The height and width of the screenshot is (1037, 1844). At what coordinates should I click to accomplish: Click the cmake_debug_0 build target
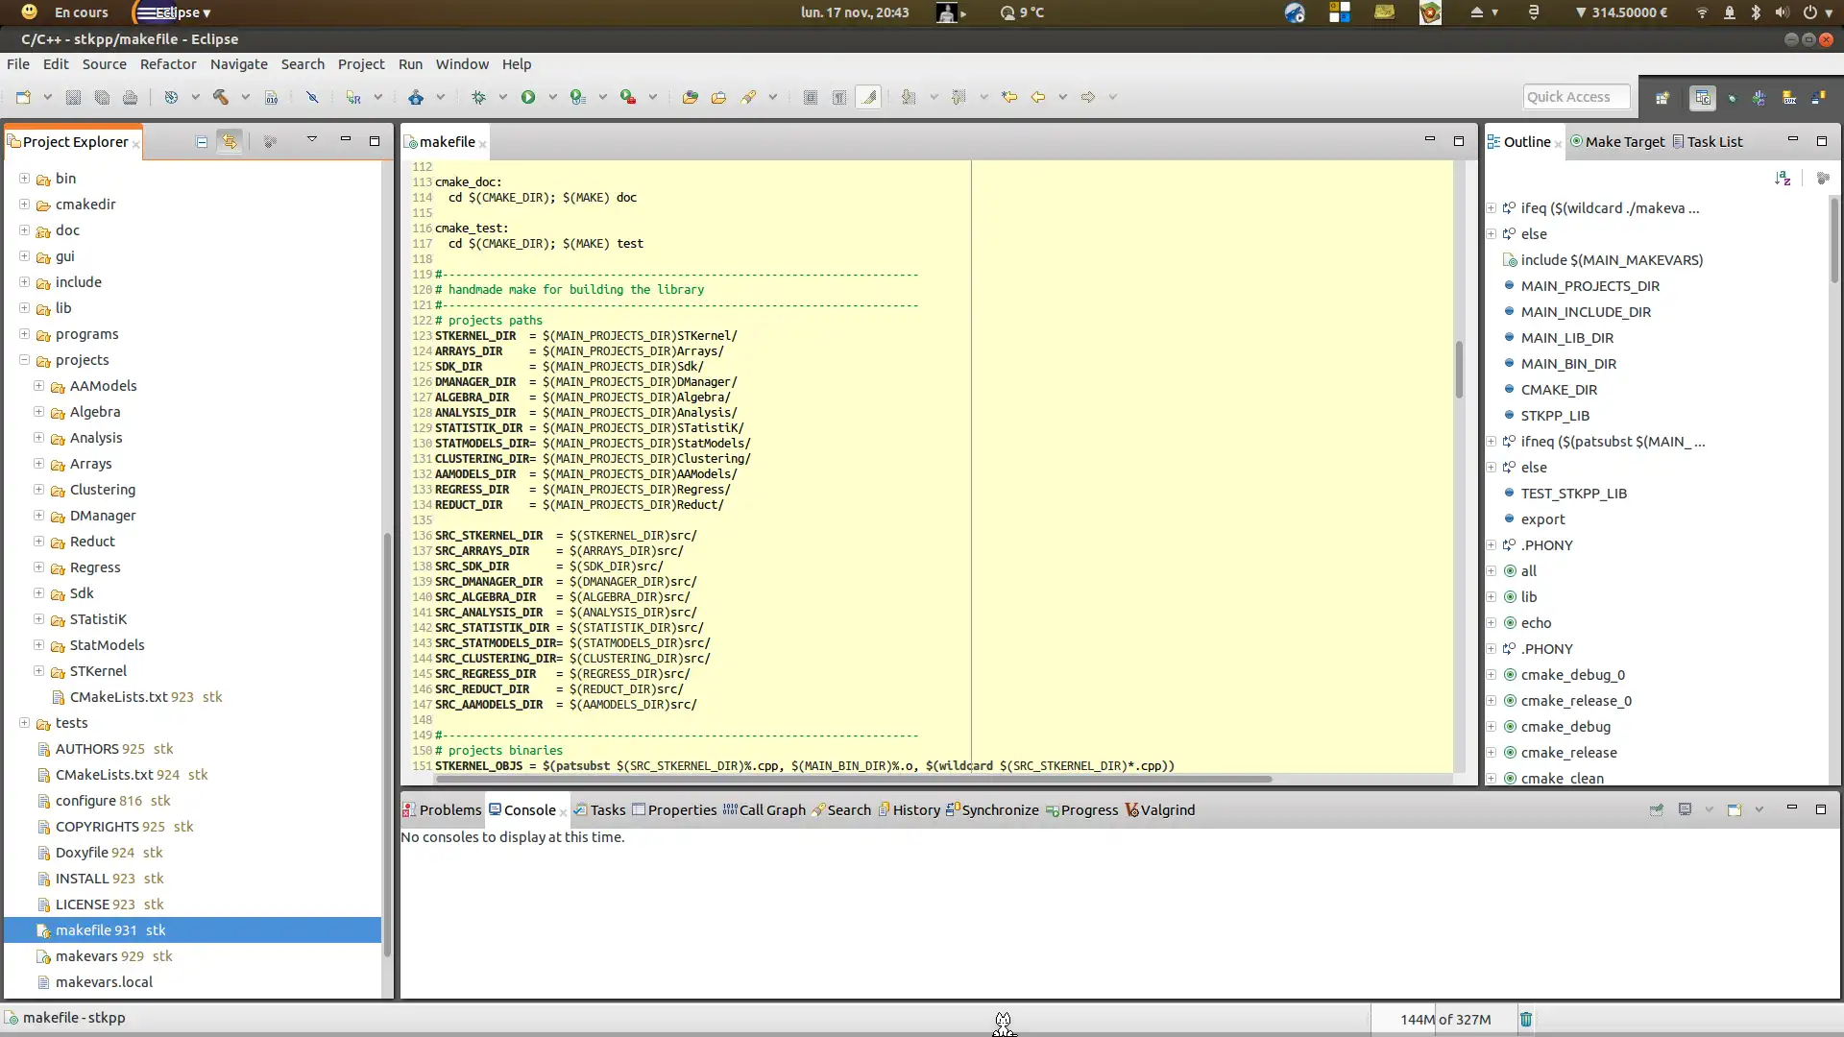[x=1574, y=674]
